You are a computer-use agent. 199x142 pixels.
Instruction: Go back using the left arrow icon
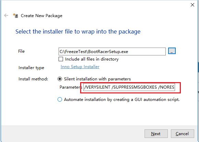click(x=6, y=16)
